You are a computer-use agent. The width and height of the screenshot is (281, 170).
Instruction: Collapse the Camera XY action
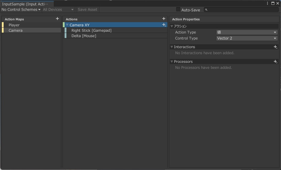click(x=67, y=25)
